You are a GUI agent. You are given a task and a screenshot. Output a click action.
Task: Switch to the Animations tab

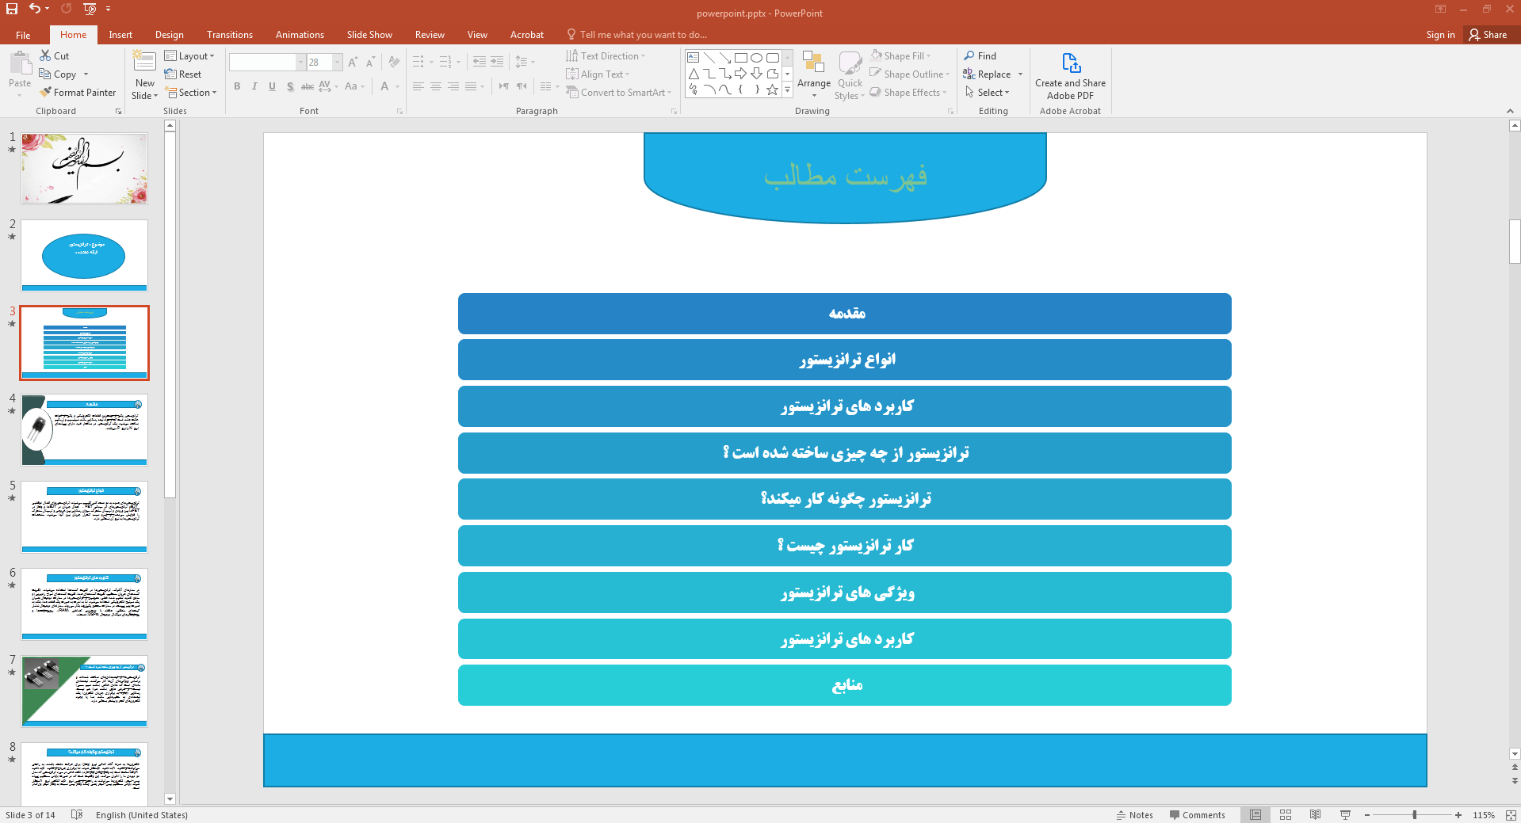(300, 35)
